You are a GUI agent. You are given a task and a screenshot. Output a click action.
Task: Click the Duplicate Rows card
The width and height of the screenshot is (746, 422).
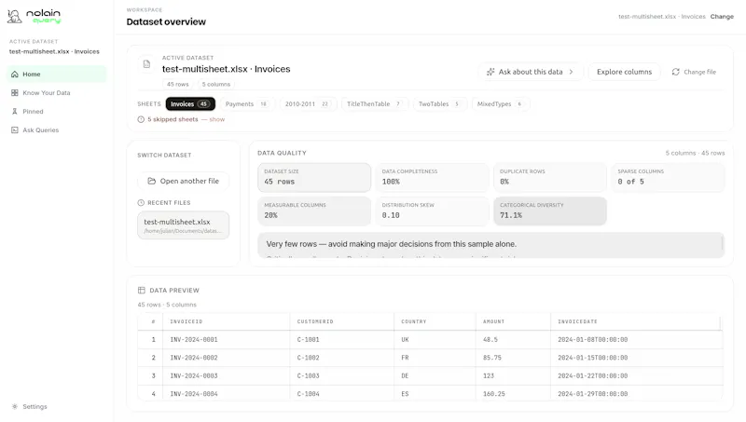[x=550, y=177]
